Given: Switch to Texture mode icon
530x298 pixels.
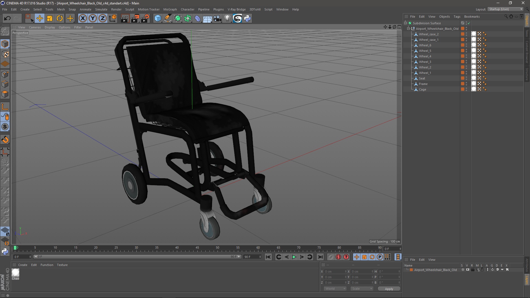Looking at the screenshot, I should point(5,54).
